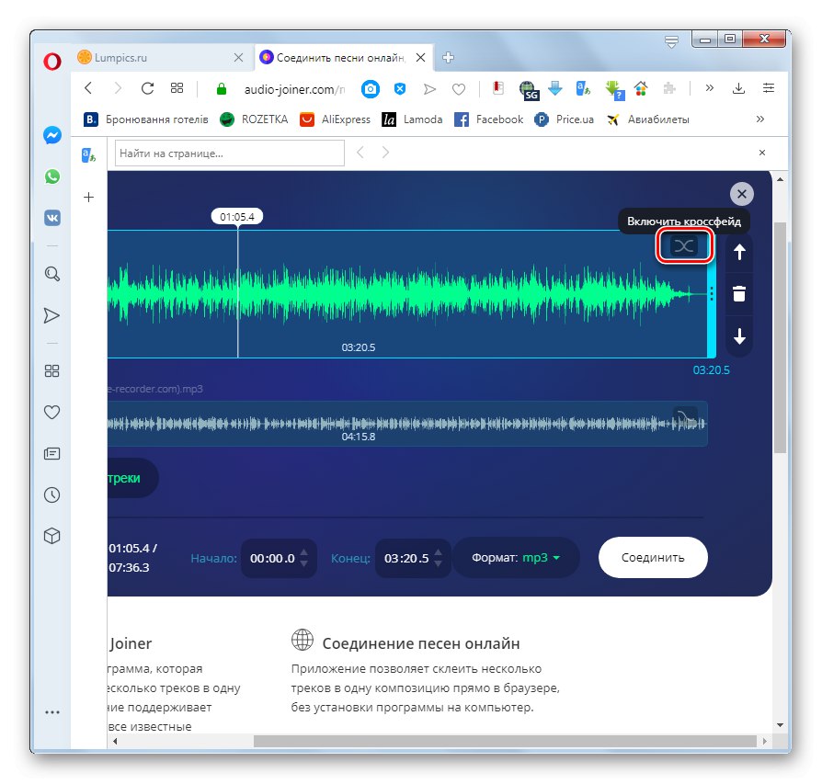Open the Facebook bookmark
Viewport: 822px width, 784px height.
pyautogui.click(x=488, y=119)
